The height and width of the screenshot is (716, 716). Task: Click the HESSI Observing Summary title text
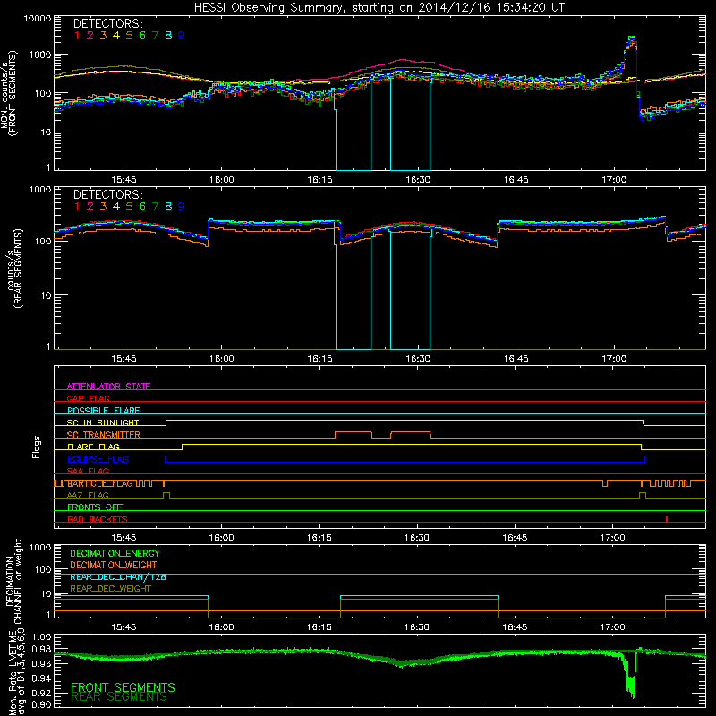pyautogui.click(x=379, y=8)
